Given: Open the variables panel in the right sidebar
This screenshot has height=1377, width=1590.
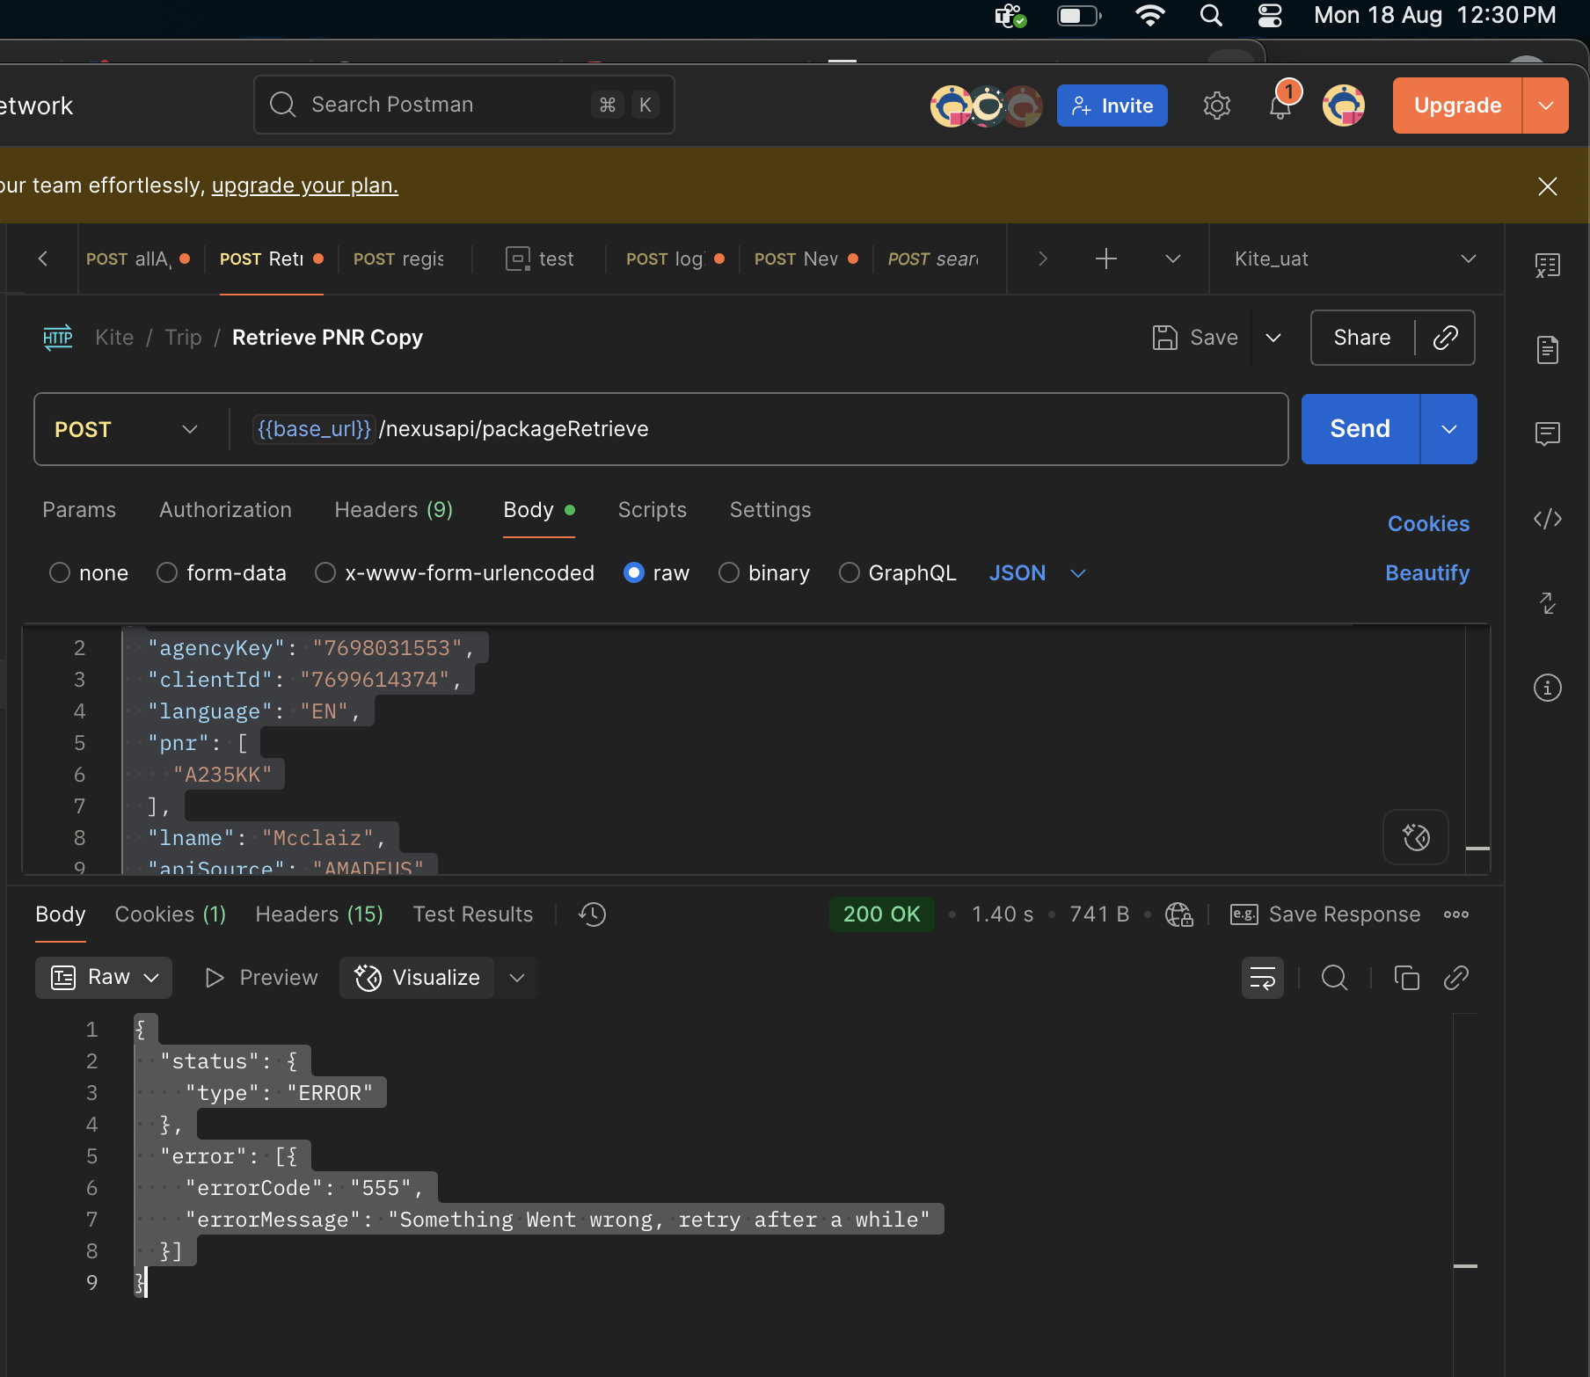Looking at the screenshot, I should coord(1547,266).
